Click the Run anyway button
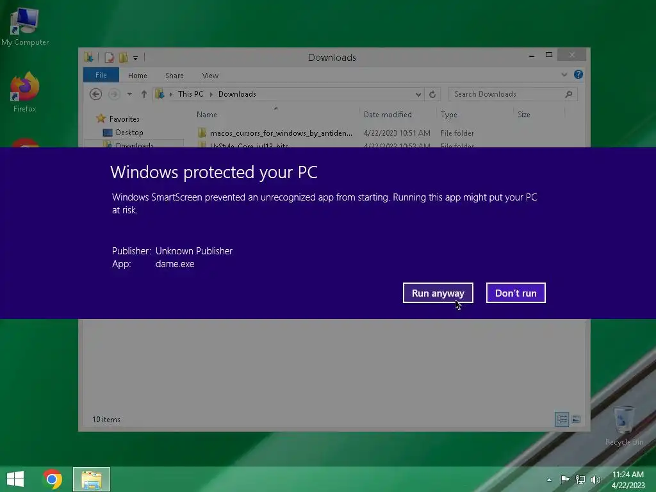 [438, 293]
